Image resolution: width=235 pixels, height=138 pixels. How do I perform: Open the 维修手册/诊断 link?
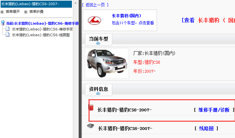pos(214,110)
